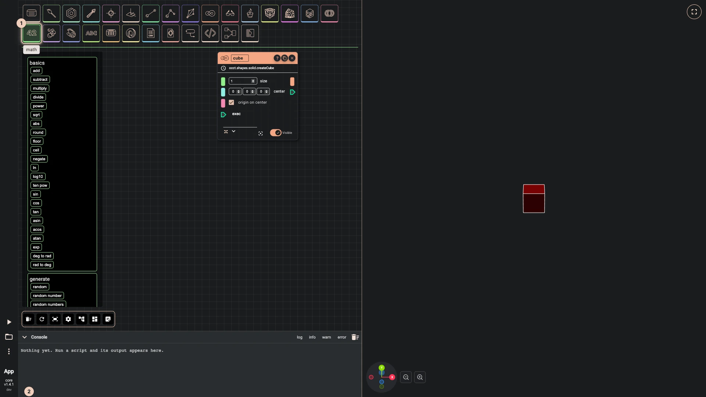Zoom out the 3D viewport
The width and height of the screenshot is (706, 397).
[x=406, y=377]
